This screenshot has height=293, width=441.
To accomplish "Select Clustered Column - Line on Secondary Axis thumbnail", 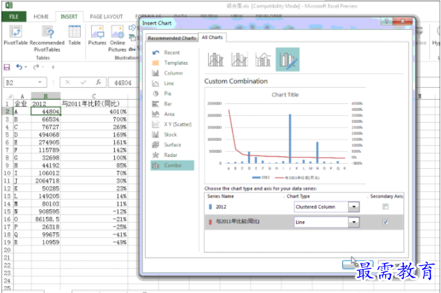I will [x=240, y=59].
